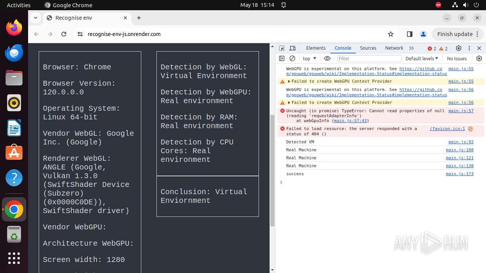Click the No Issues button
Viewport: 486px width, 273px height.
pos(457,58)
